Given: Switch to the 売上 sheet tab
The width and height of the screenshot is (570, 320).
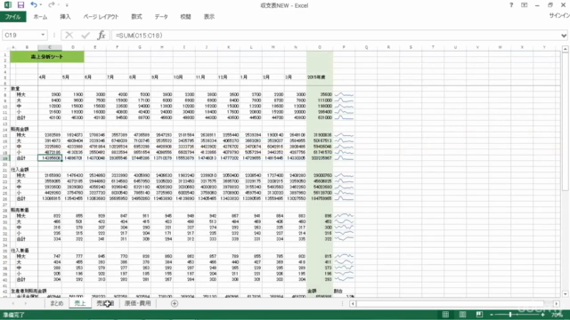Looking at the screenshot, I should pos(80,303).
